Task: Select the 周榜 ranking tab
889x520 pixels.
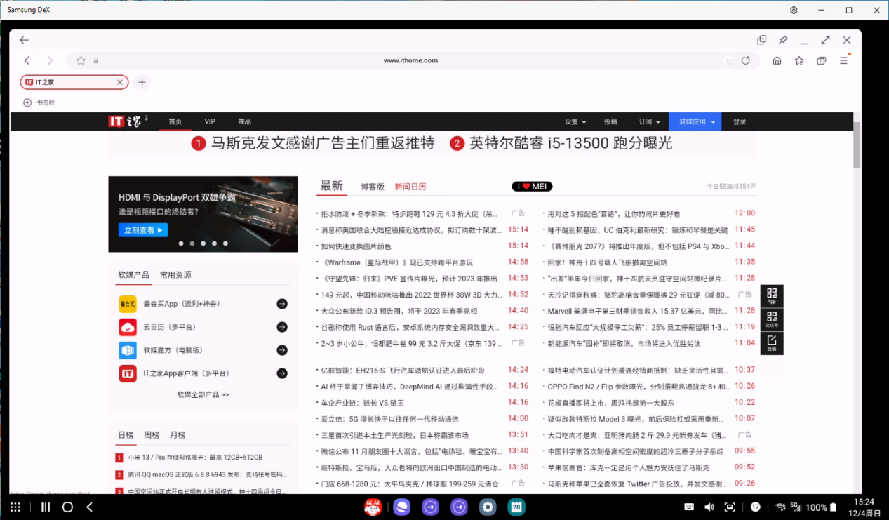Action: pyautogui.click(x=152, y=435)
